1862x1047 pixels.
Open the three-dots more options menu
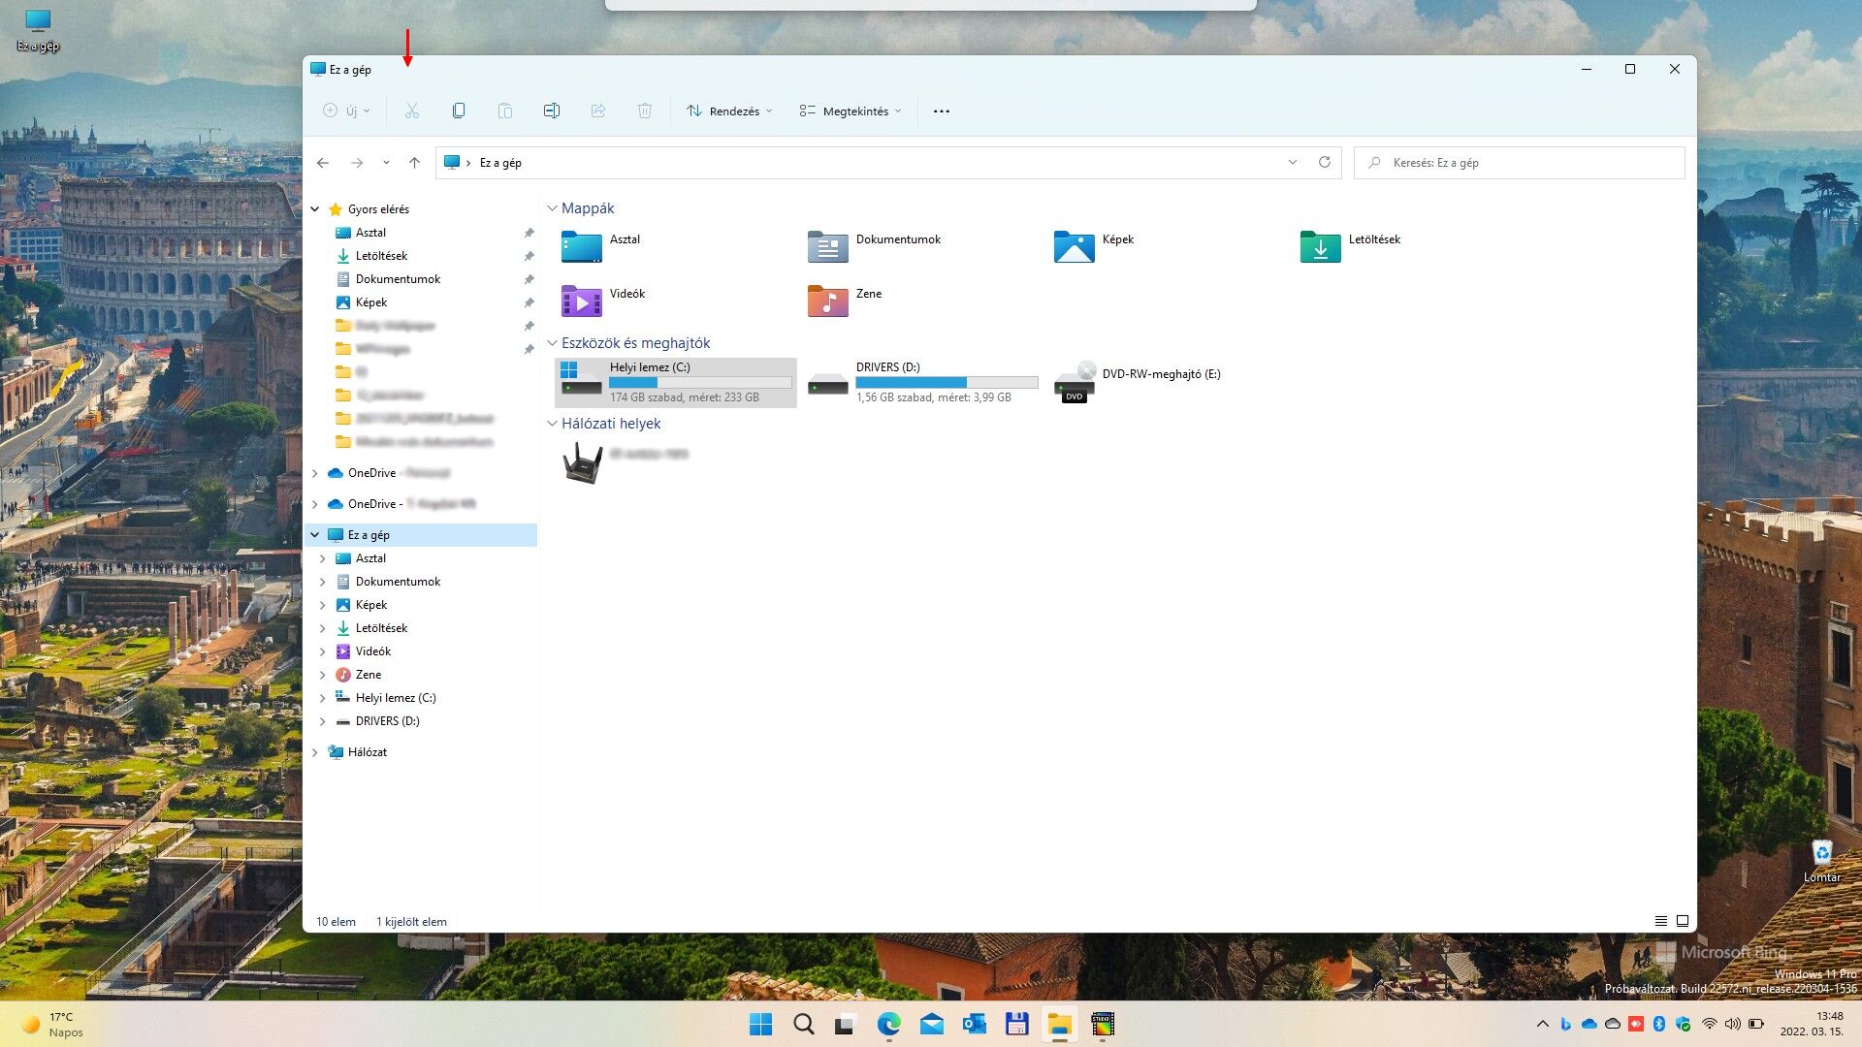click(x=941, y=111)
